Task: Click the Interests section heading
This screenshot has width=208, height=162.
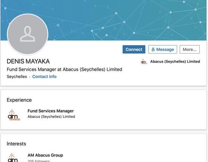Action: tap(17, 144)
